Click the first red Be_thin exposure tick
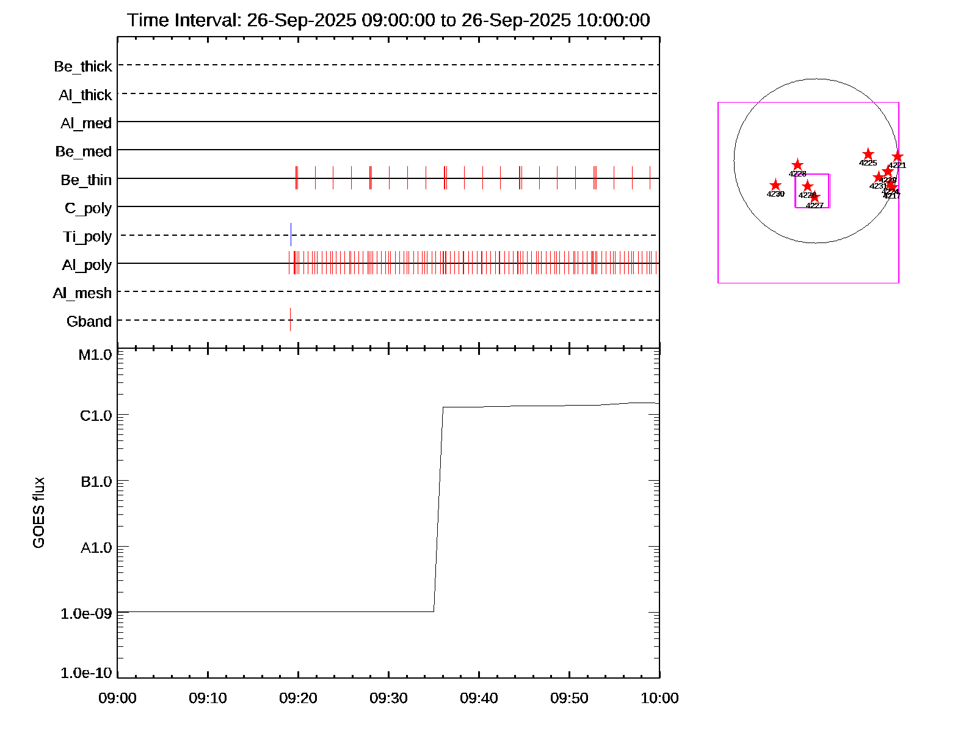977x733 pixels. click(296, 178)
